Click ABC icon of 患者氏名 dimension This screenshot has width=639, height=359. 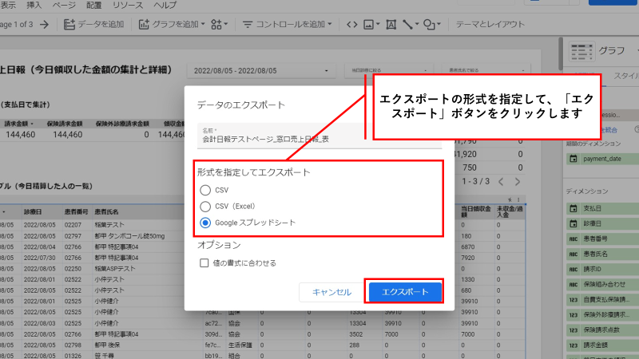click(x=574, y=254)
